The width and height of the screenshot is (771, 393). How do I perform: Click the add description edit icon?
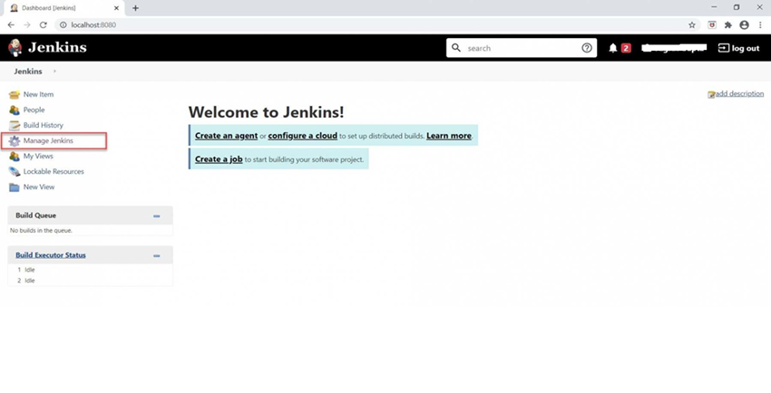click(x=711, y=94)
